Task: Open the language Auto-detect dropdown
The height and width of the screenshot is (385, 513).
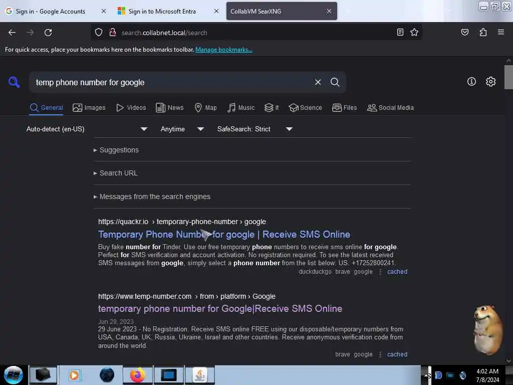Action: (x=87, y=129)
